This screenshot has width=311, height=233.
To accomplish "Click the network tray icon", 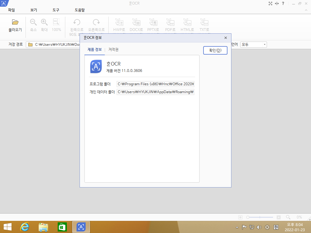I will pyautogui.click(x=252, y=227).
